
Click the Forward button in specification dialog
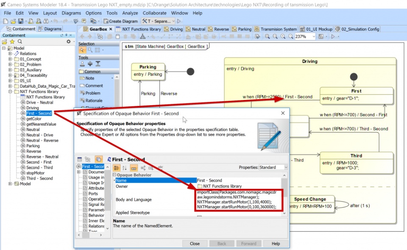pyautogui.click(x=249, y=244)
